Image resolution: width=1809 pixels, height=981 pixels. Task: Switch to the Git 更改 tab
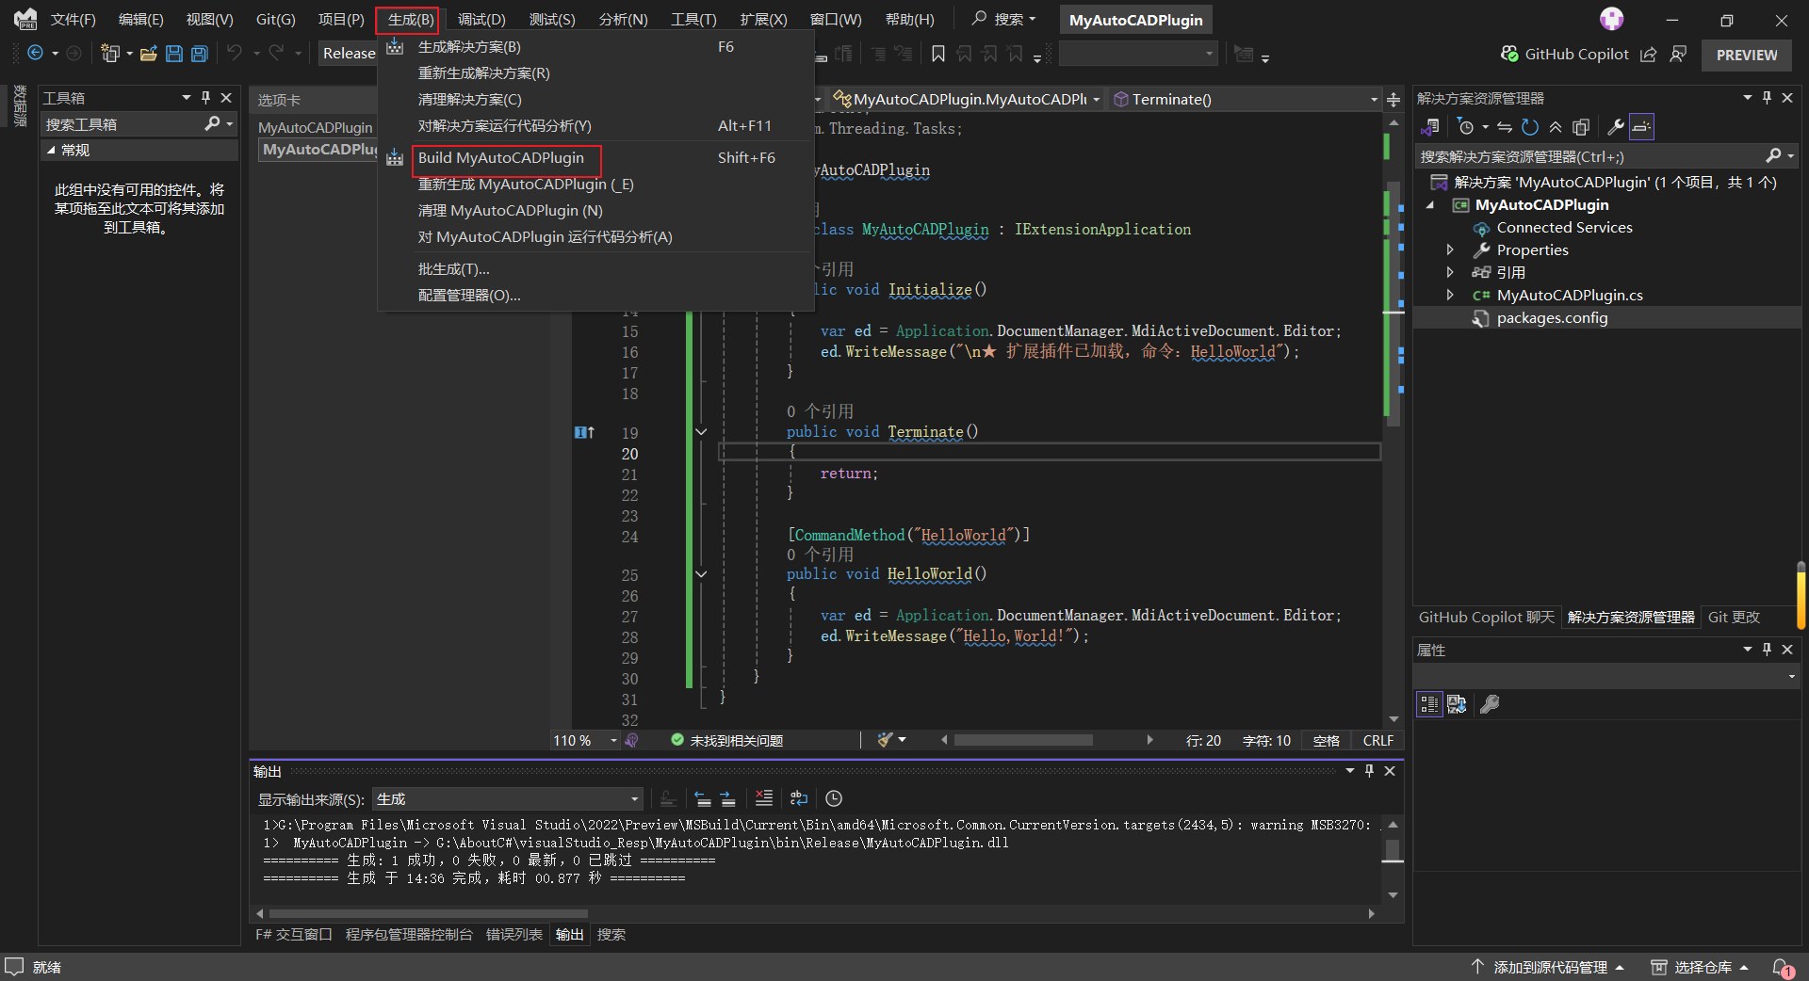coord(1735,618)
